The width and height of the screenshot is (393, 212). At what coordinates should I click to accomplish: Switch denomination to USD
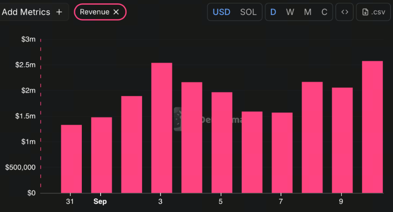point(222,12)
